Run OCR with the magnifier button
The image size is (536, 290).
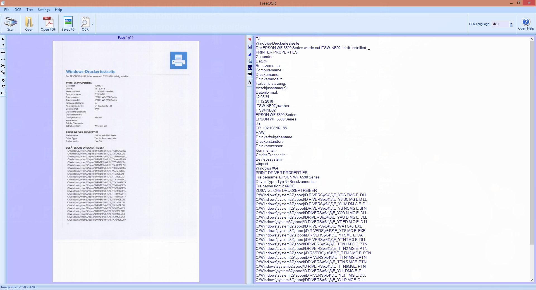click(x=85, y=24)
